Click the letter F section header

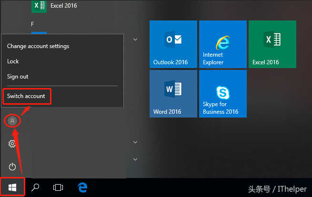coord(32,24)
